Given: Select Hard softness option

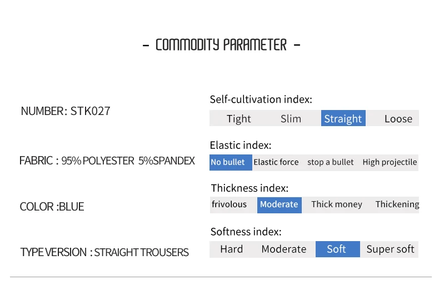Looking at the screenshot, I should point(231,249).
